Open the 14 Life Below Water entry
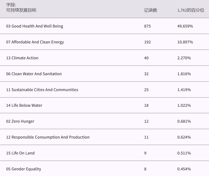Image resolution: width=209 pixels, height=176 pixels. tap(24, 105)
